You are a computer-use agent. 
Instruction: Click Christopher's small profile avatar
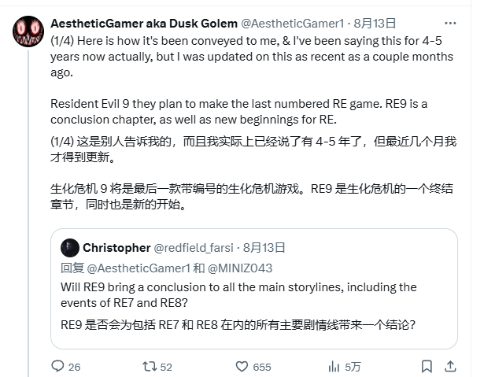click(69, 247)
